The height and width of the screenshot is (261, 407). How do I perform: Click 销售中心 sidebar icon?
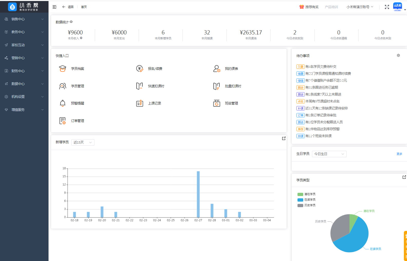pos(6,19)
